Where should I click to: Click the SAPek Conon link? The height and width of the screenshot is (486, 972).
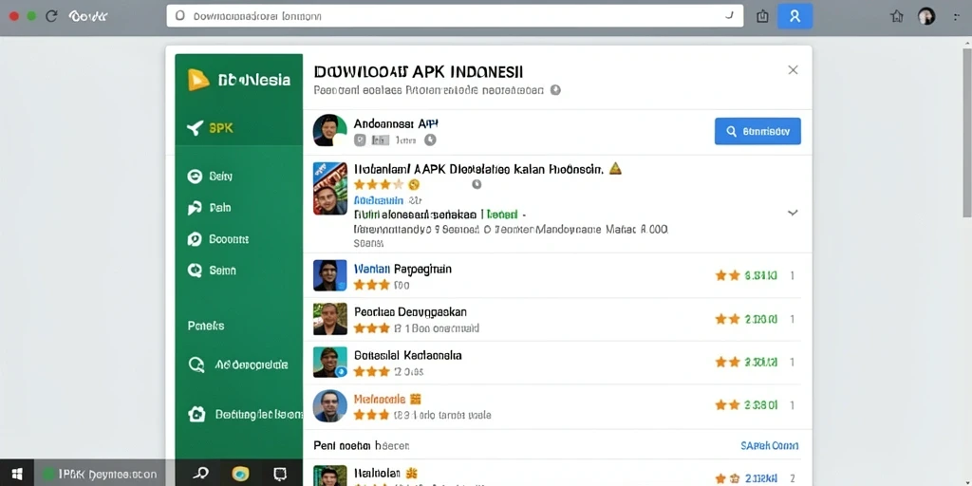(769, 446)
